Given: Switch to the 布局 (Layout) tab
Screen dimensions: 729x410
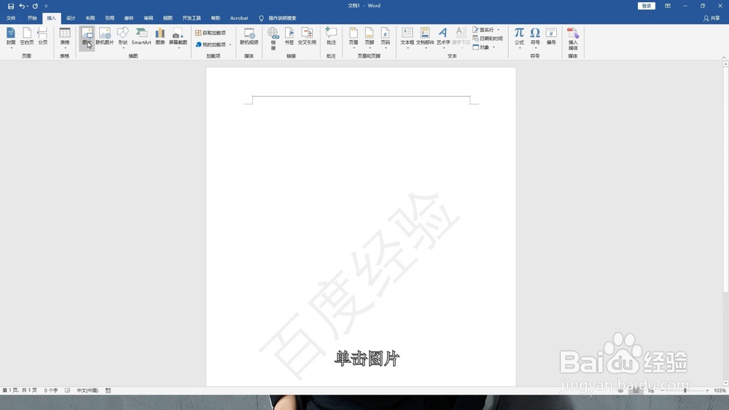Looking at the screenshot, I should pyautogui.click(x=90, y=18).
